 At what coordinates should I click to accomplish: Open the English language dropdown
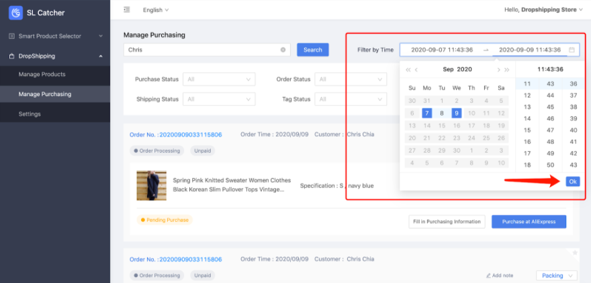tap(156, 10)
